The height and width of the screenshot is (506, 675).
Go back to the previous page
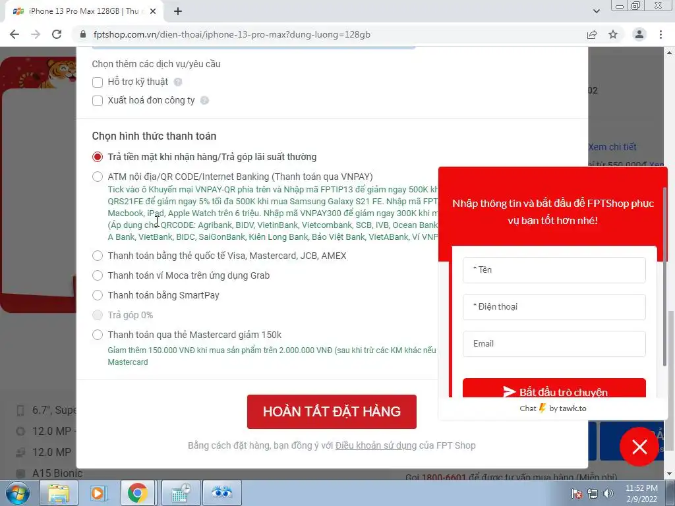coord(15,34)
